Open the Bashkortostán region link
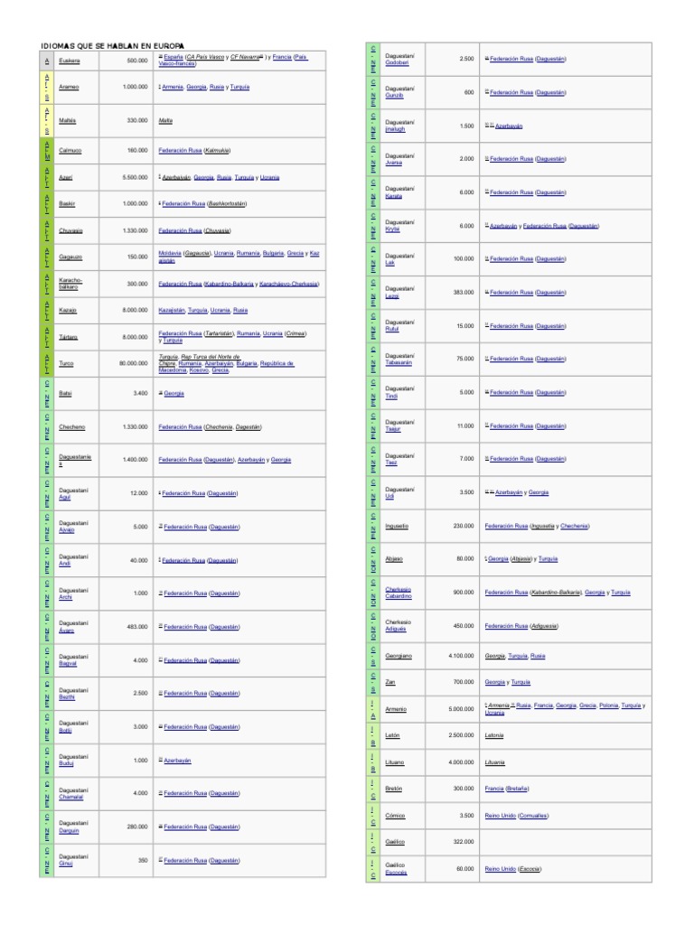The width and height of the screenshot is (694, 925). pyautogui.click(x=227, y=204)
